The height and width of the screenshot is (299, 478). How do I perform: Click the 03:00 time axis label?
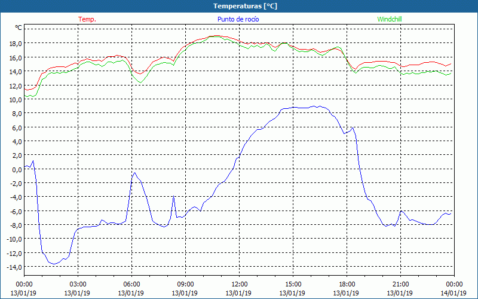click(x=78, y=285)
